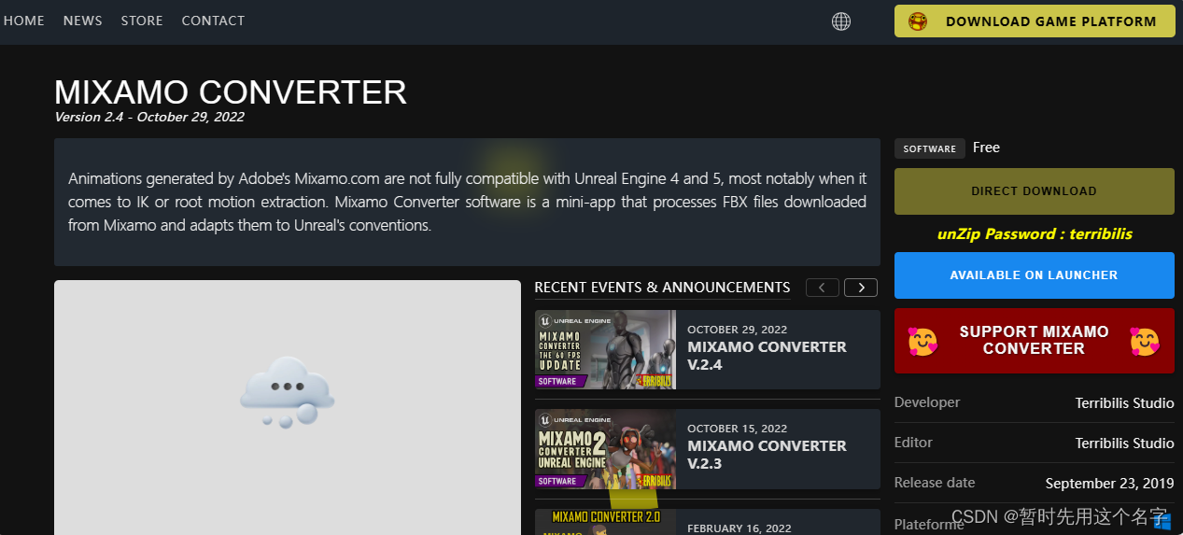
Task: Open the STORE menu item
Action: [142, 21]
